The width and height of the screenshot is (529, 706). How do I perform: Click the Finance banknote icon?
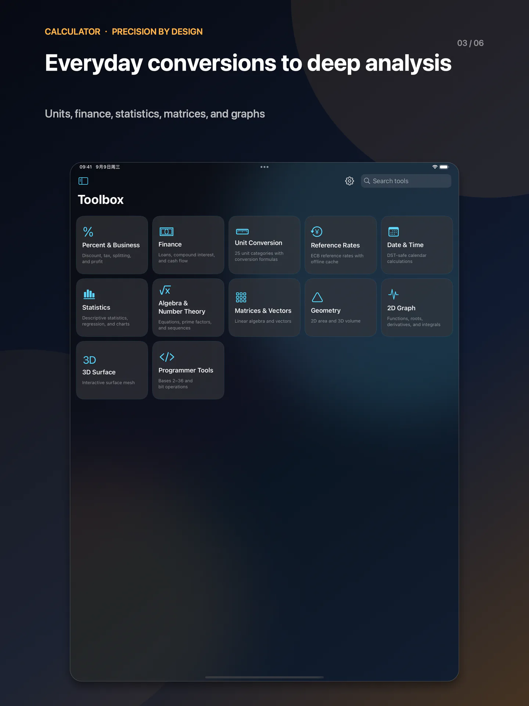(166, 232)
